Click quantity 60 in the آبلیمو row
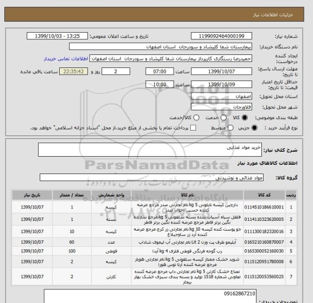The height and width of the screenshot is (303, 313). pyautogui.click(x=72, y=242)
